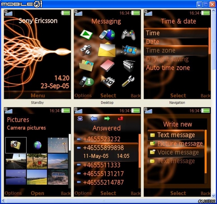Select the camera folder in Pictures grid
The height and width of the screenshot is (204, 217).
pos(16,145)
